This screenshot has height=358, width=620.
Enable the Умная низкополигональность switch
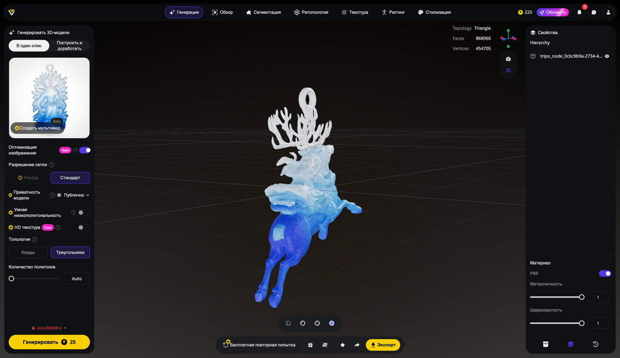click(84, 212)
